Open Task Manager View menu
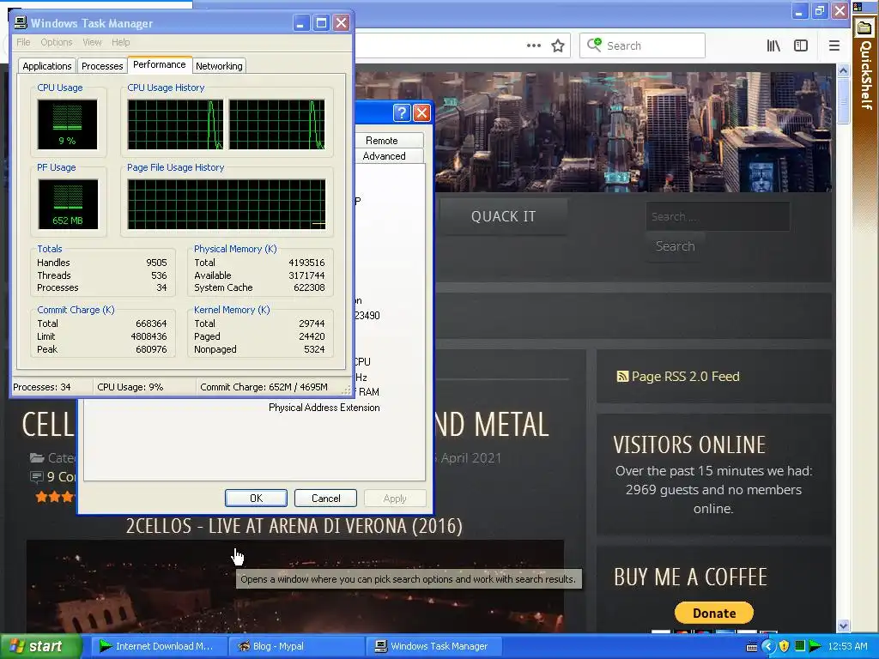The height and width of the screenshot is (659, 879). (x=92, y=42)
